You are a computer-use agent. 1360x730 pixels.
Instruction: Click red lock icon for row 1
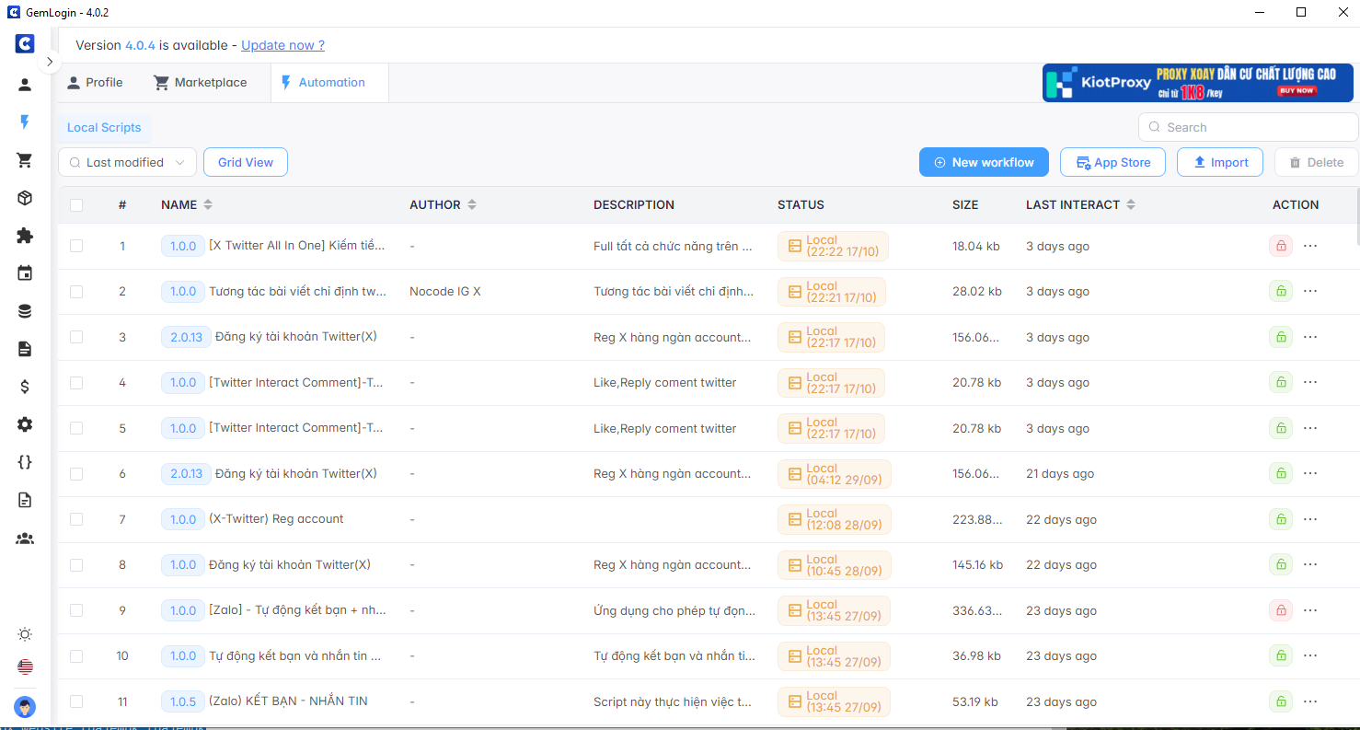tap(1279, 246)
